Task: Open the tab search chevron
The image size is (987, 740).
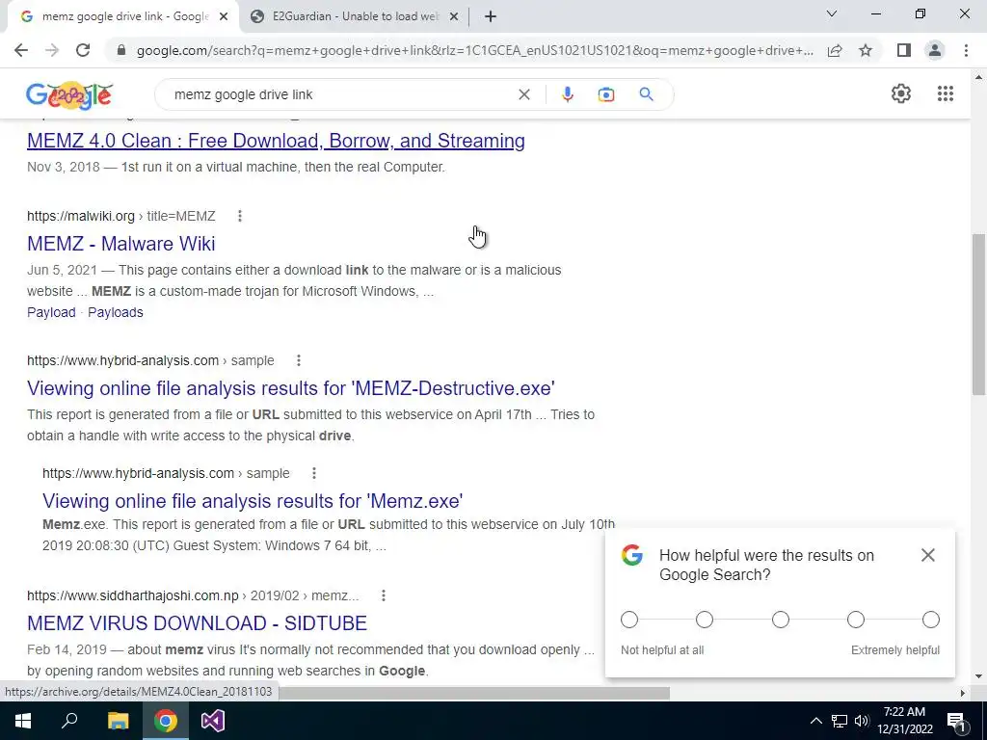Action: [x=832, y=13]
